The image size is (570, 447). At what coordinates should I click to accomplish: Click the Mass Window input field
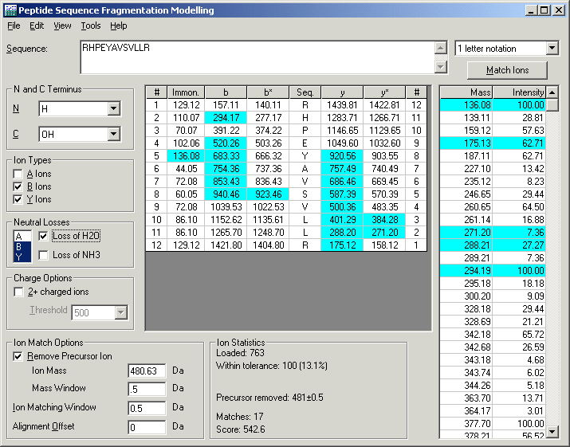coord(147,389)
